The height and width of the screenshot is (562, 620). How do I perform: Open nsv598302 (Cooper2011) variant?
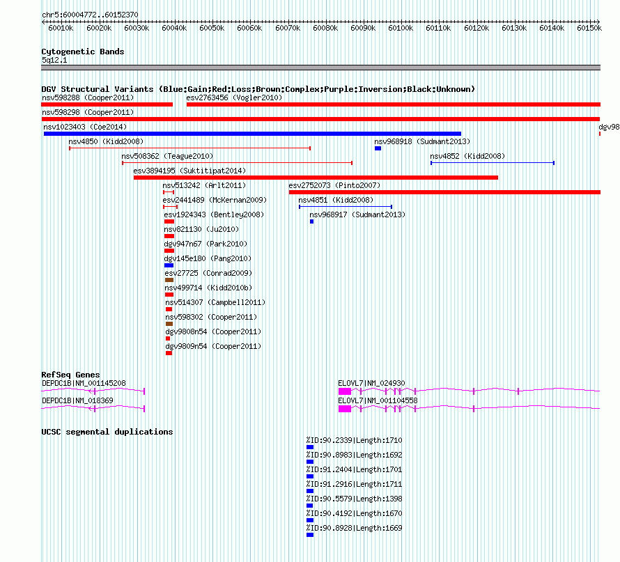click(x=211, y=317)
